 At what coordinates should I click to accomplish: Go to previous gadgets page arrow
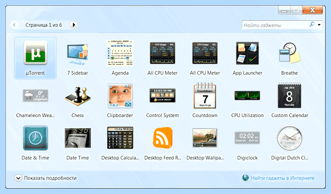[x=14, y=25]
